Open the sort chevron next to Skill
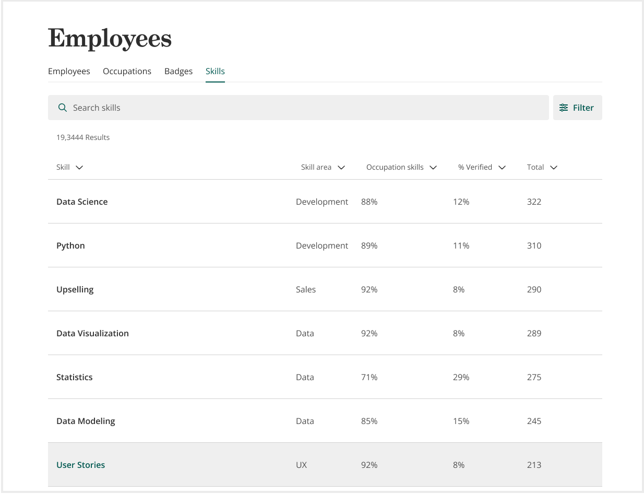 coord(79,167)
